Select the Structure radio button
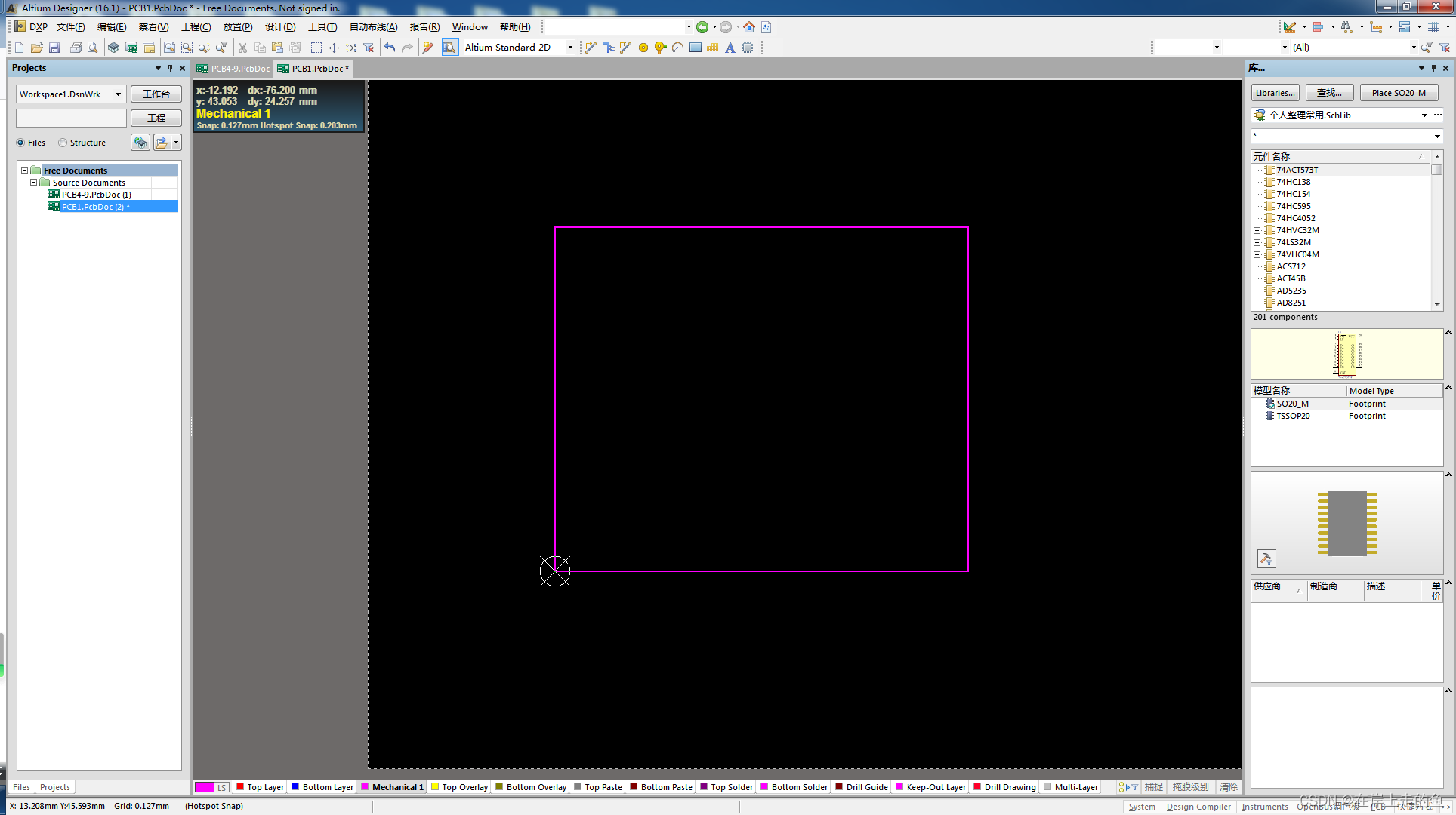Viewport: 1456px width, 815px height. coord(63,143)
